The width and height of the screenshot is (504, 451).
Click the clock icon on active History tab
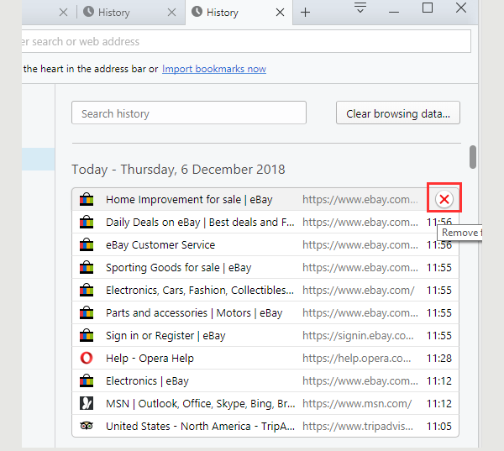(197, 12)
